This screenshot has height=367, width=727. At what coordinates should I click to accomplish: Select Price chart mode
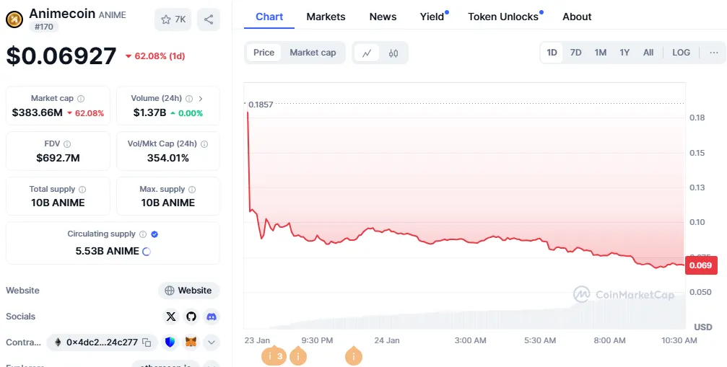[x=264, y=53]
